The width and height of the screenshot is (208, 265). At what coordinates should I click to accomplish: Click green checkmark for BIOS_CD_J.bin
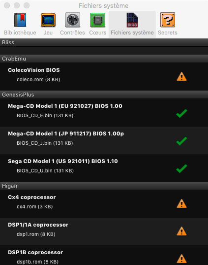point(181,141)
